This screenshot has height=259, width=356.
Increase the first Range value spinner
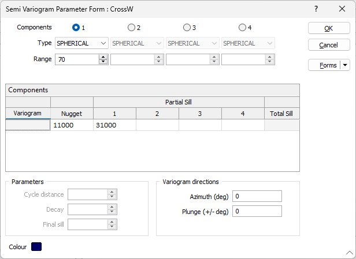pos(103,57)
